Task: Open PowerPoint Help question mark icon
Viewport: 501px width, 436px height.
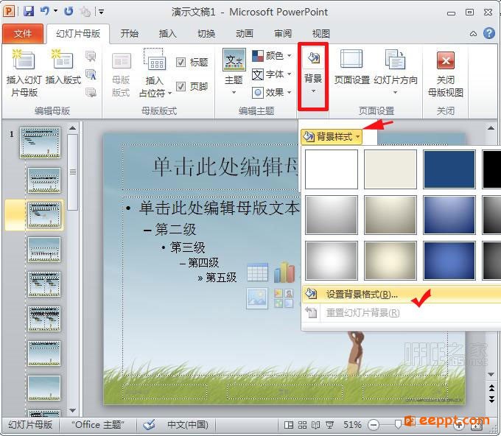Action: click(489, 33)
